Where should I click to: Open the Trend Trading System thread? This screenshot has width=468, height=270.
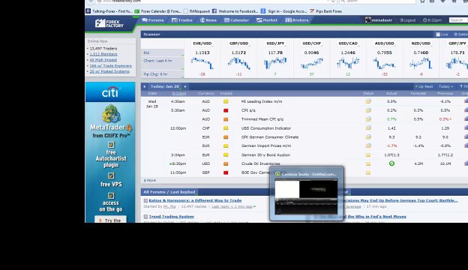(172, 217)
